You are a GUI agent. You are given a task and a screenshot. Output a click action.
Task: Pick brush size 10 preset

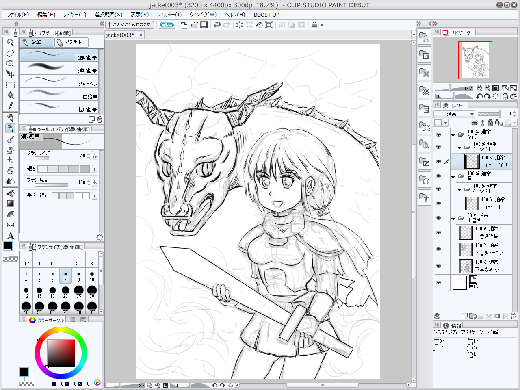click(x=92, y=276)
